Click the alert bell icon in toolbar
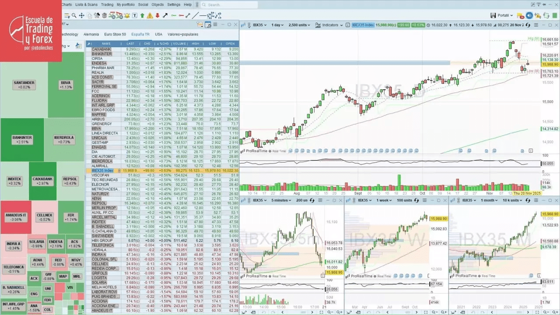 click(127, 16)
